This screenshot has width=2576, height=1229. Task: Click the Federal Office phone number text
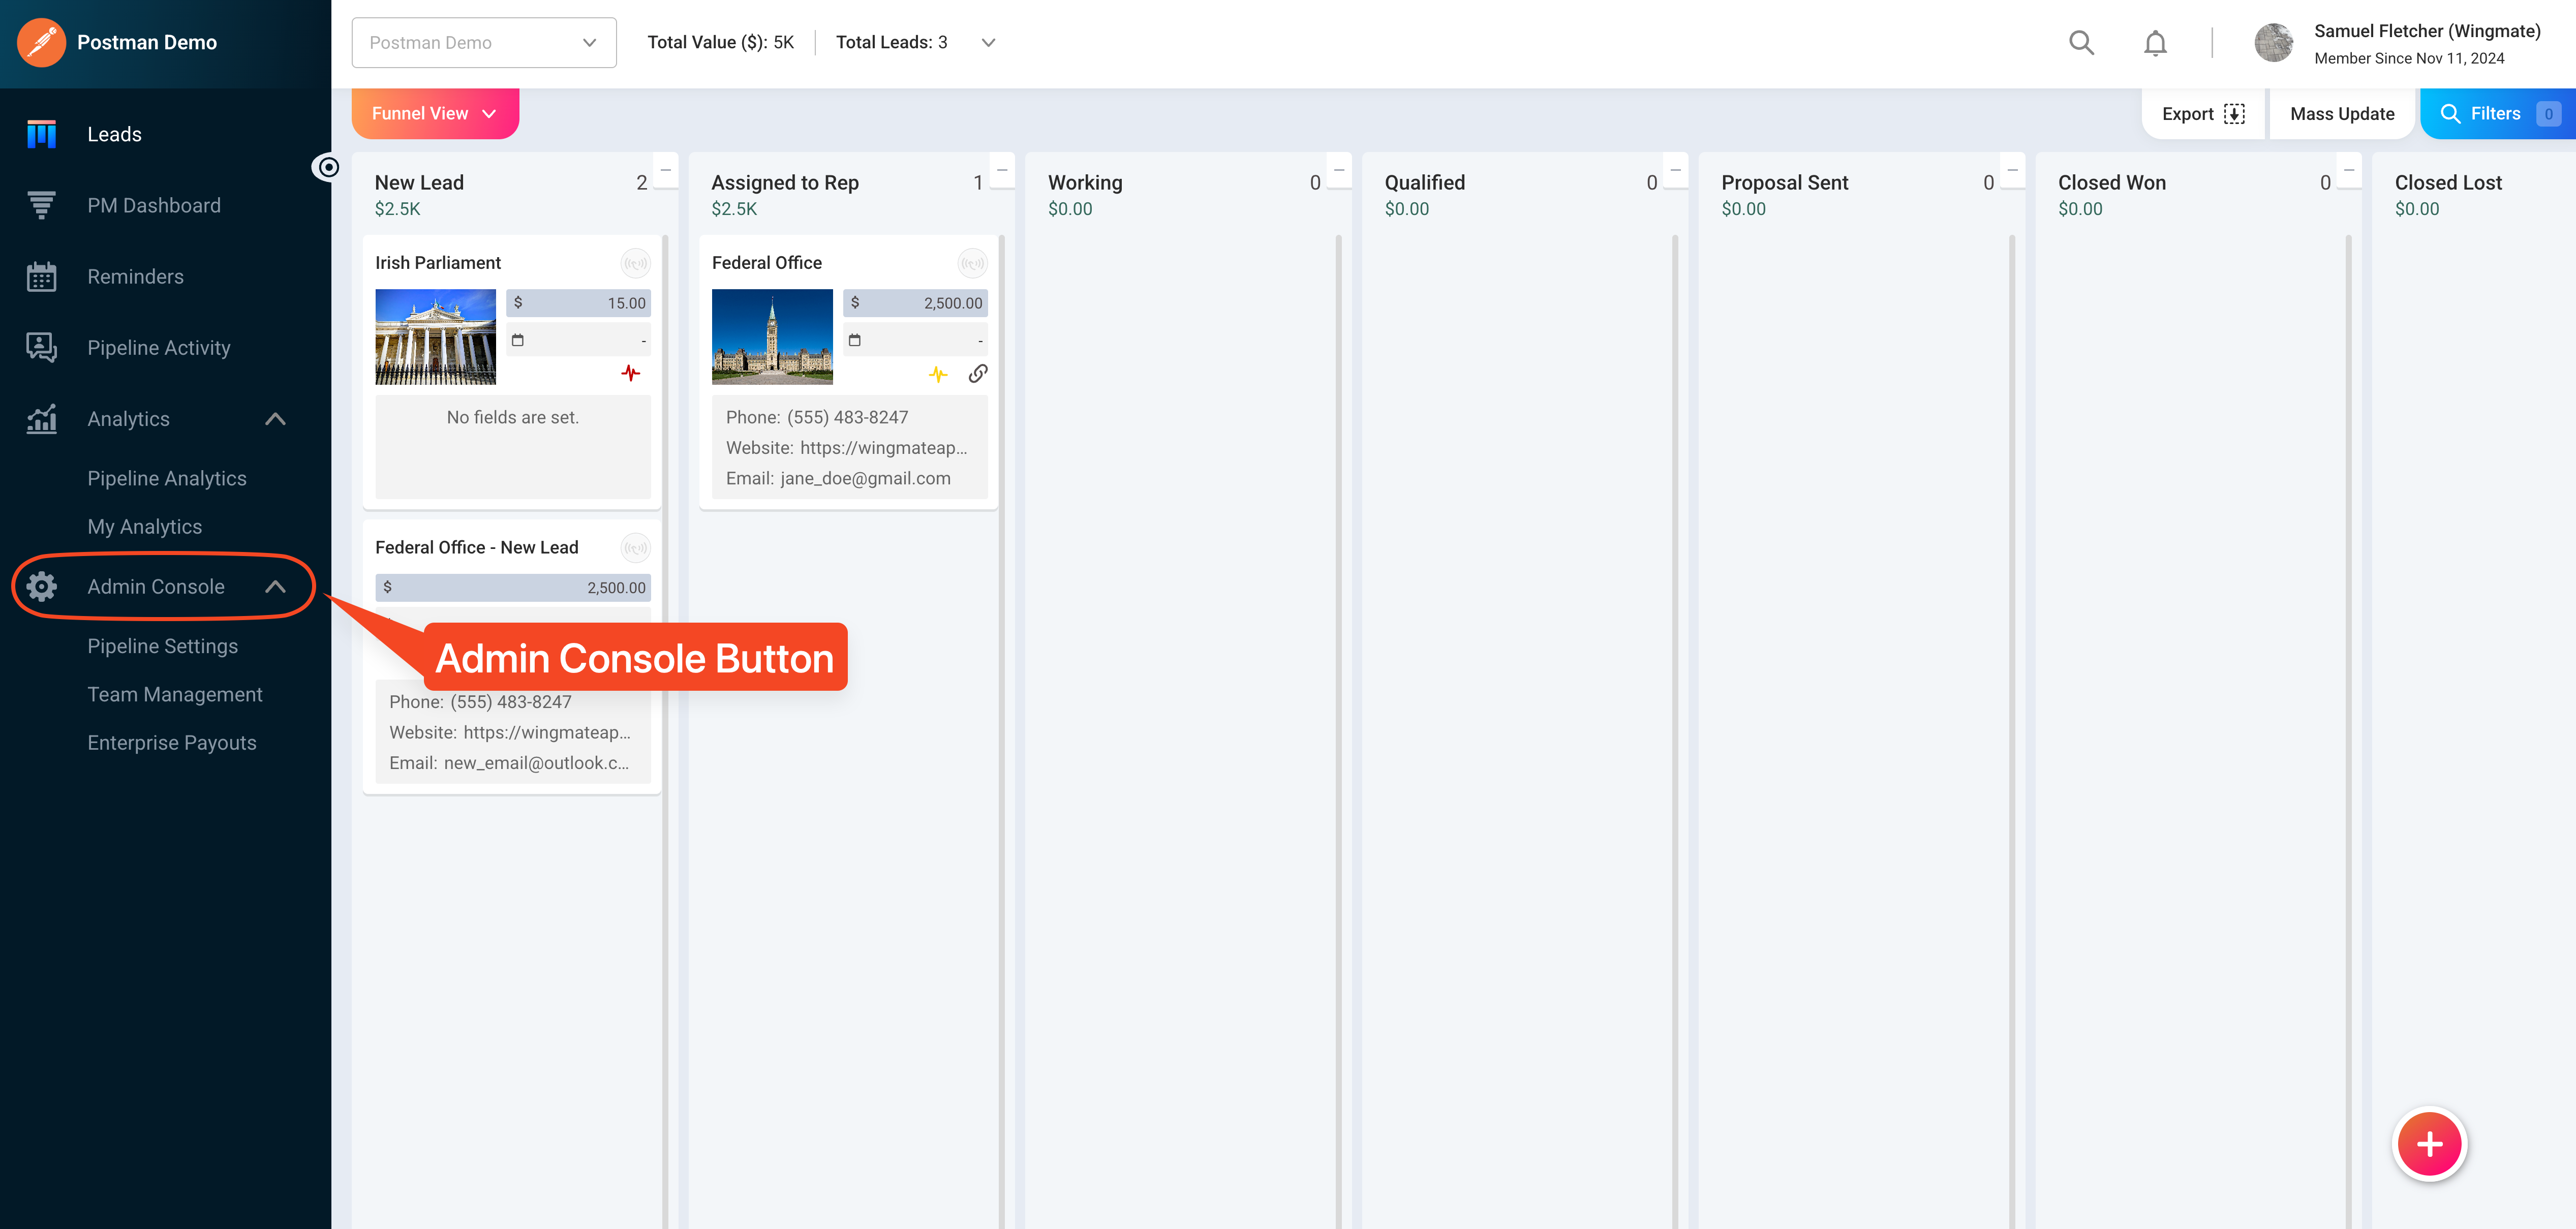click(x=847, y=417)
